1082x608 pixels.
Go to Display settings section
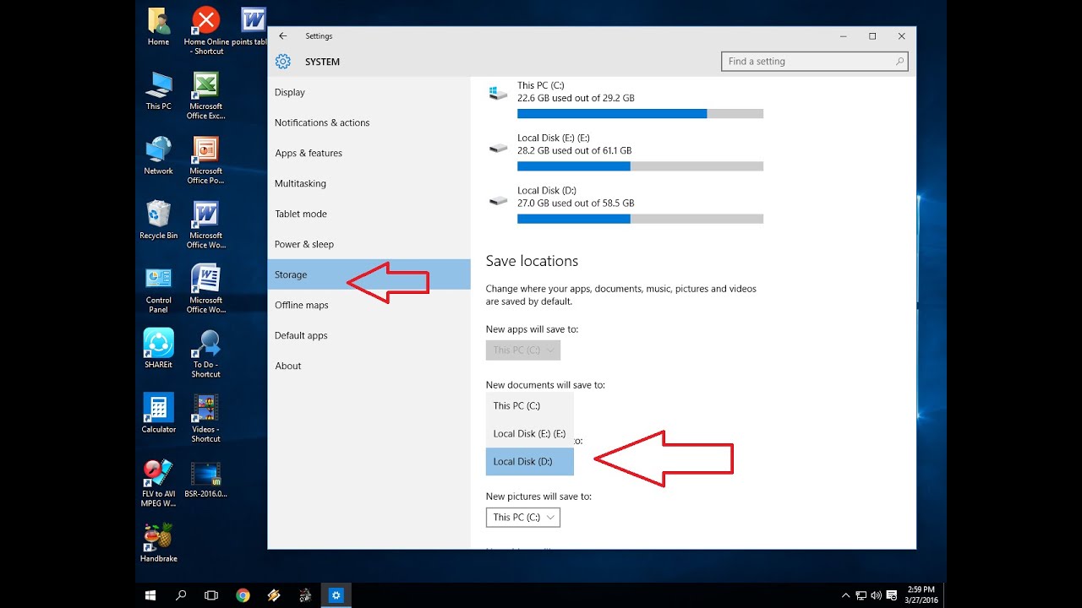369,92
